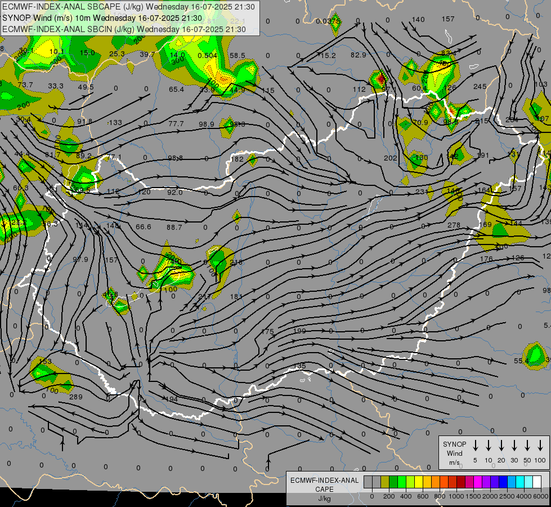Click the map value 202
Viewport: 551px width, 507px height.
pyautogui.click(x=391, y=158)
